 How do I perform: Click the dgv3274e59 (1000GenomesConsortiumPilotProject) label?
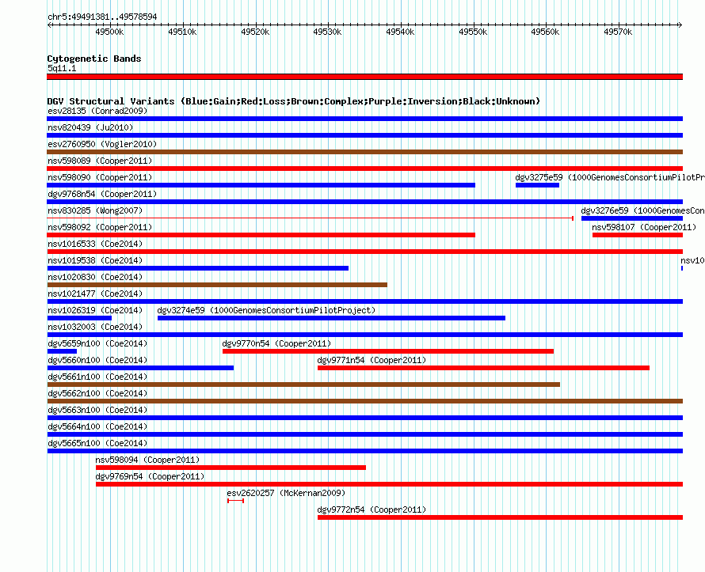point(266,310)
